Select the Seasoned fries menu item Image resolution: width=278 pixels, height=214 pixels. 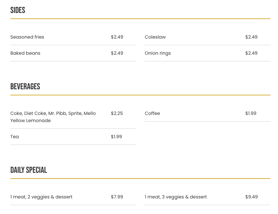click(27, 37)
